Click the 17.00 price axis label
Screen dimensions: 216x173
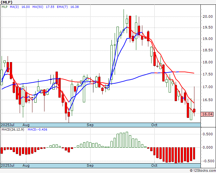click(x=208, y=87)
